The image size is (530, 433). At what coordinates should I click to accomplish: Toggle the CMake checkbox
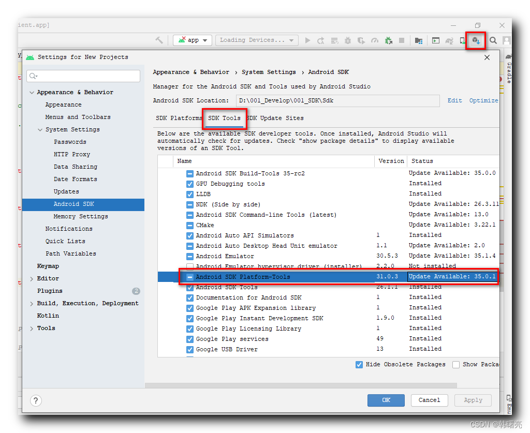point(190,225)
